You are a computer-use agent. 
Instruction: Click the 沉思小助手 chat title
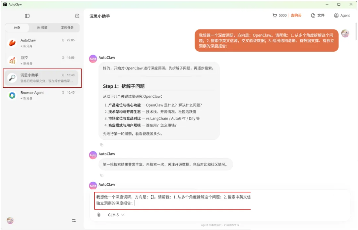pyautogui.click(x=99, y=16)
